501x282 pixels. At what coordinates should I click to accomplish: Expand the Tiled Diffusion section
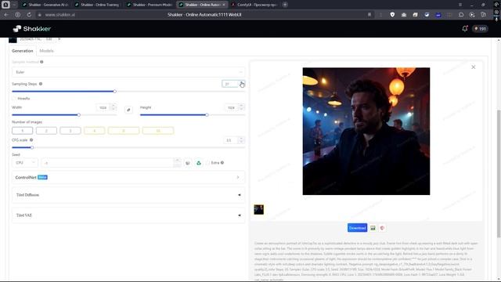(x=128, y=195)
